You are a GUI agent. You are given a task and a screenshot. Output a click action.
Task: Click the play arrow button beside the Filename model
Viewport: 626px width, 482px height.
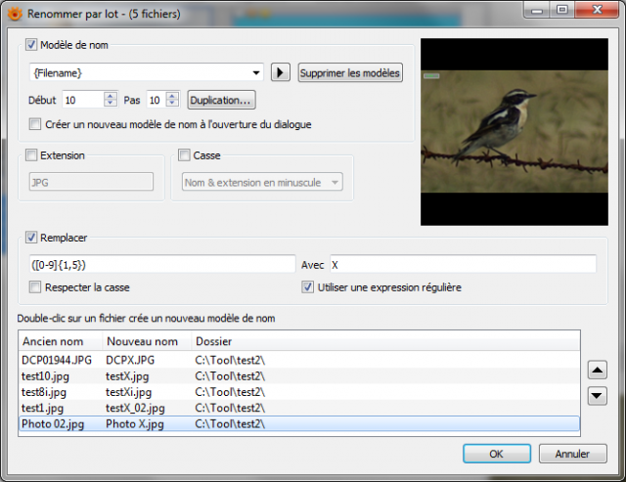281,72
